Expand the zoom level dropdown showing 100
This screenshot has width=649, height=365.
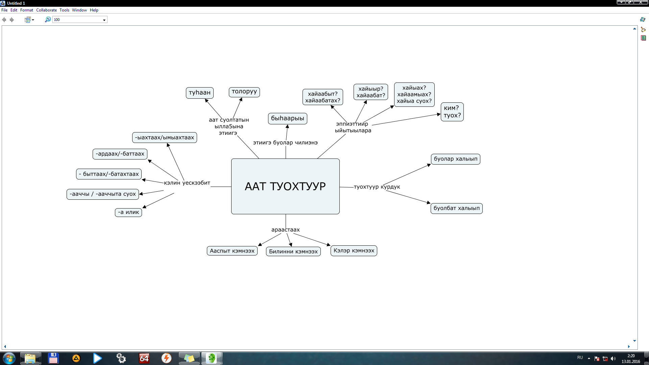(104, 19)
